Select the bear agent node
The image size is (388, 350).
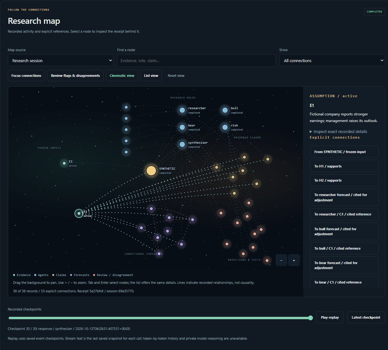pyautogui.click(x=182, y=127)
